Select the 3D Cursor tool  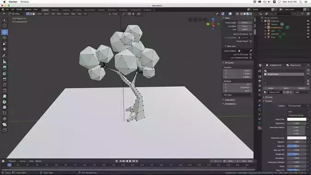(x=5, y=26)
